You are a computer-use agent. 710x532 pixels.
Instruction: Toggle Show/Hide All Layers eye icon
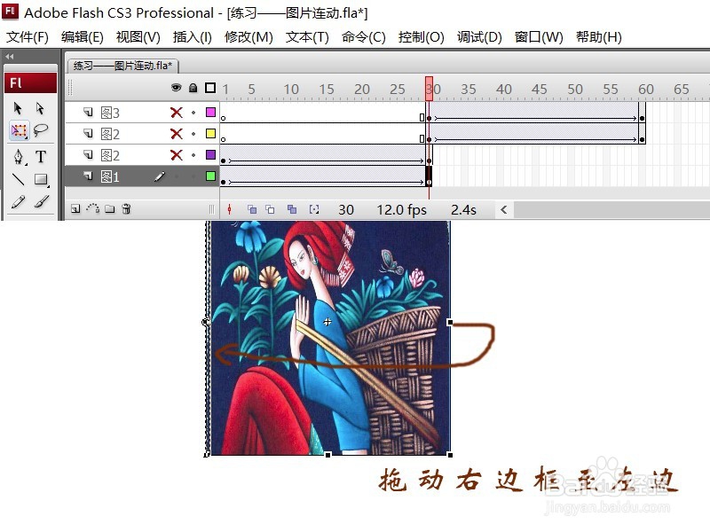pos(176,88)
